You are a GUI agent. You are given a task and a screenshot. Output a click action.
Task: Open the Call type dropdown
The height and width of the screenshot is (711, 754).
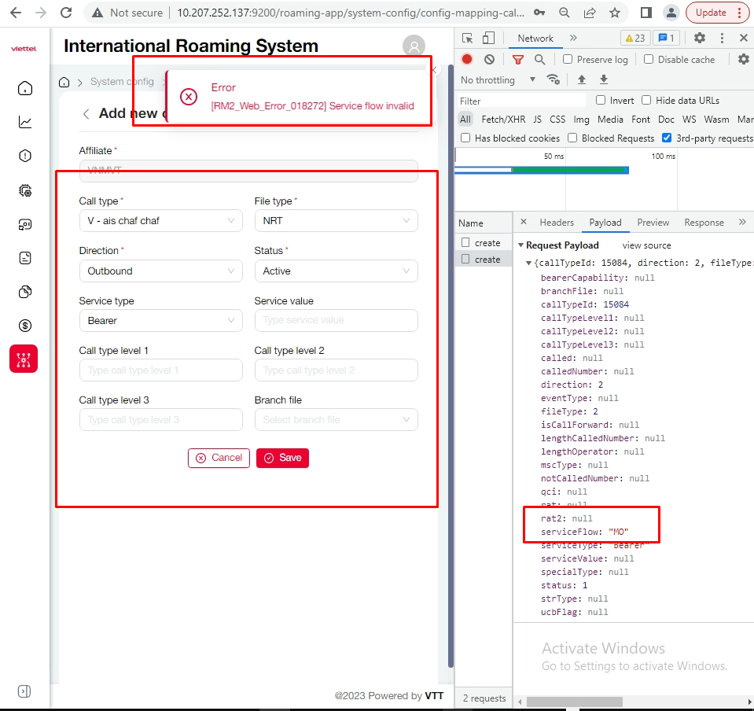[160, 221]
